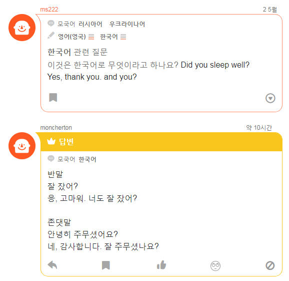Open moncherton's orange avatar

point(22,146)
